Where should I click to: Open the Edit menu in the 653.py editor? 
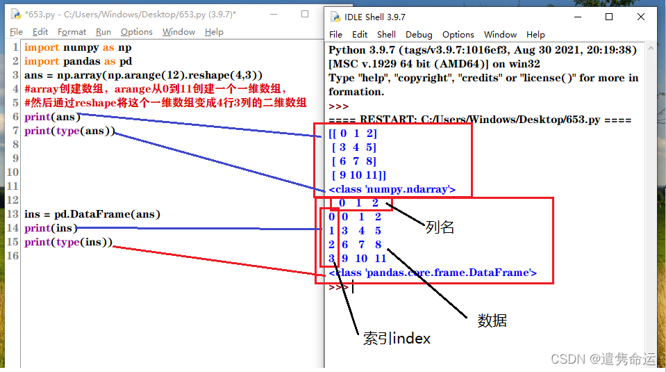[x=40, y=32]
